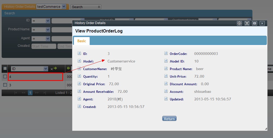273x138 pixels.
Task: Click the fullscreen icon in dialog title bar
Action: tap(247, 23)
